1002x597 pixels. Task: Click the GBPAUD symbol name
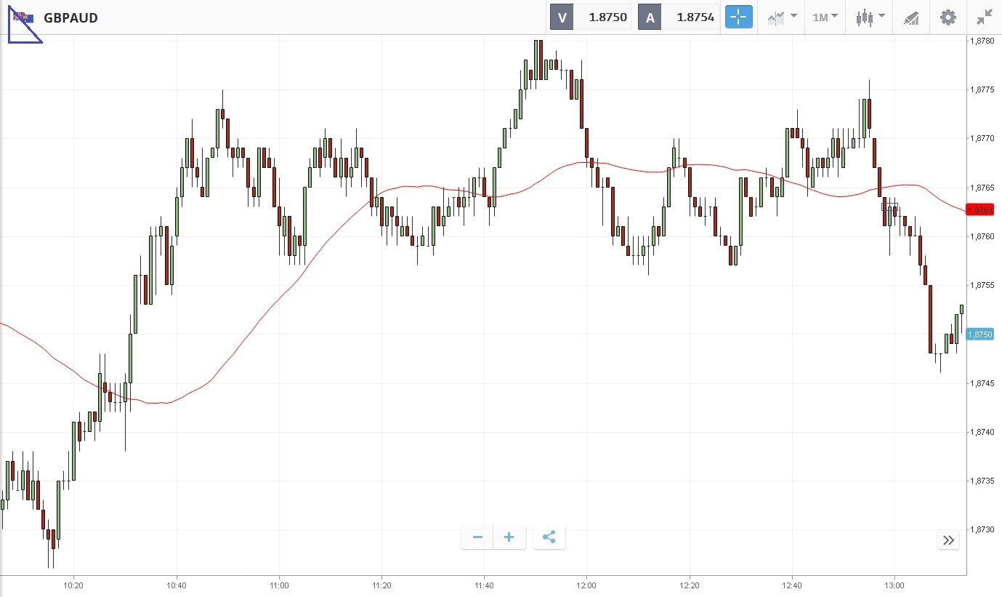[70, 17]
